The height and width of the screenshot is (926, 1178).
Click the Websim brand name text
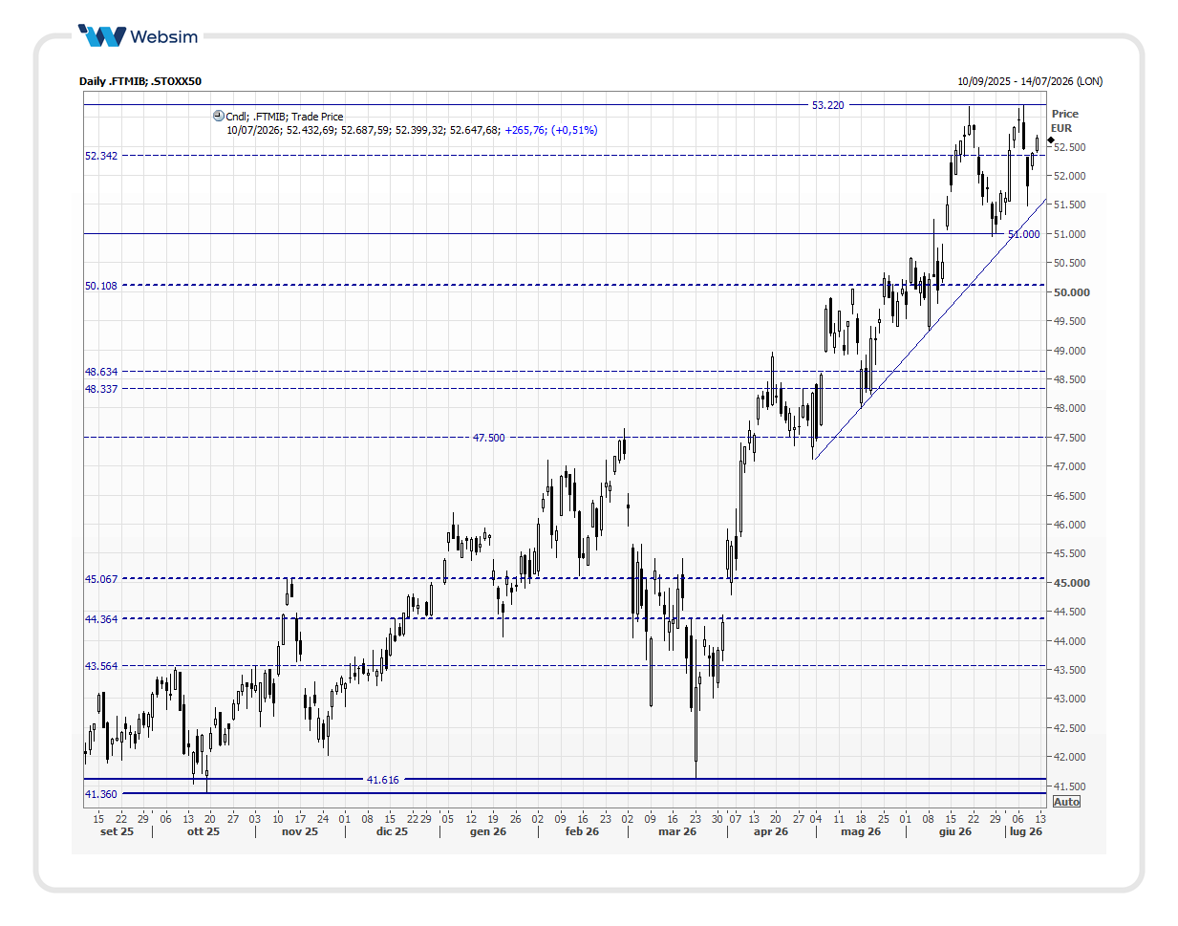coord(164,37)
